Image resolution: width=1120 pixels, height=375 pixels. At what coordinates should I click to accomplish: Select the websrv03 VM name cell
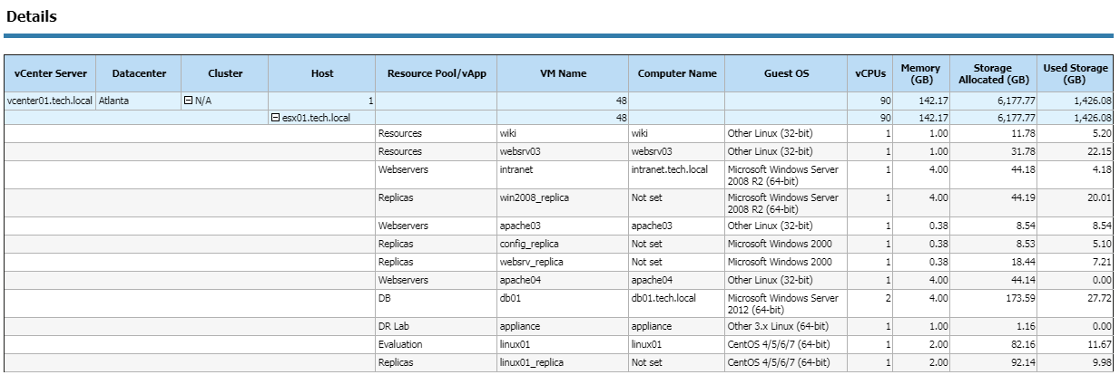click(563, 151)
